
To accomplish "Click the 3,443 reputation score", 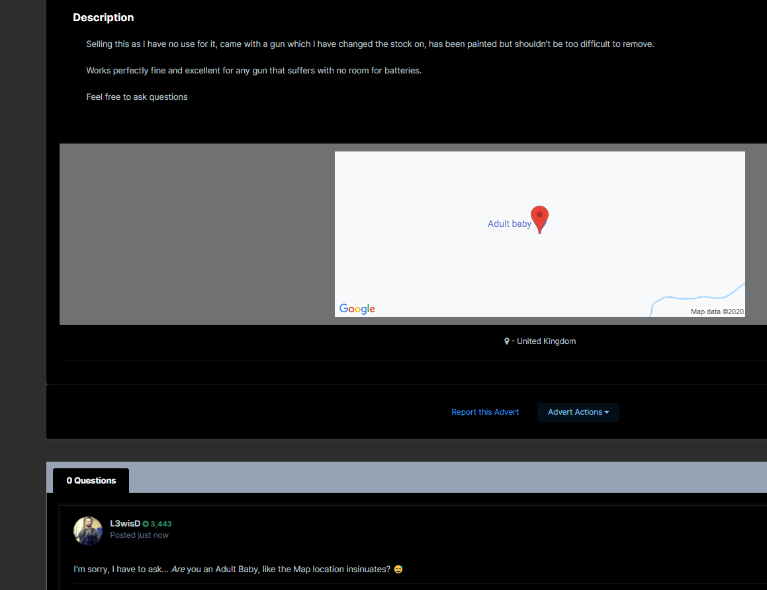I will 161,524.
